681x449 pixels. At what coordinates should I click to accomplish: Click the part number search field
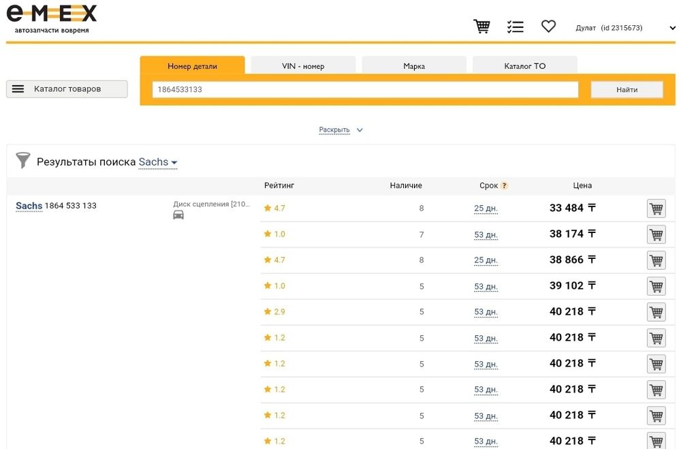tap(365, 90)
